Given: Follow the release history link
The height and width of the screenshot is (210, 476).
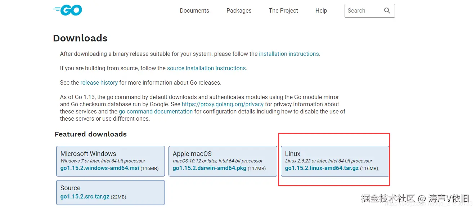Looking at the screenshot, I should click(x=99, y=82).
